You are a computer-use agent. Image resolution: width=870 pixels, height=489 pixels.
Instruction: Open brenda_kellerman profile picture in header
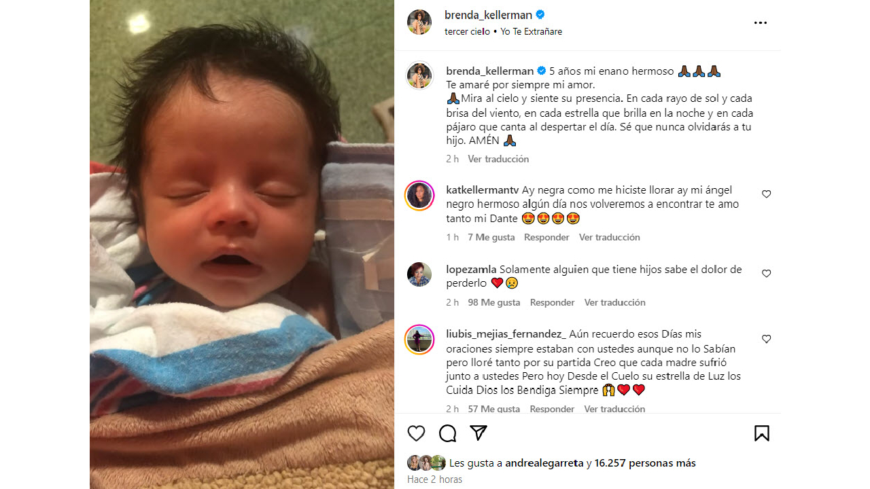(x=419, y=22)
